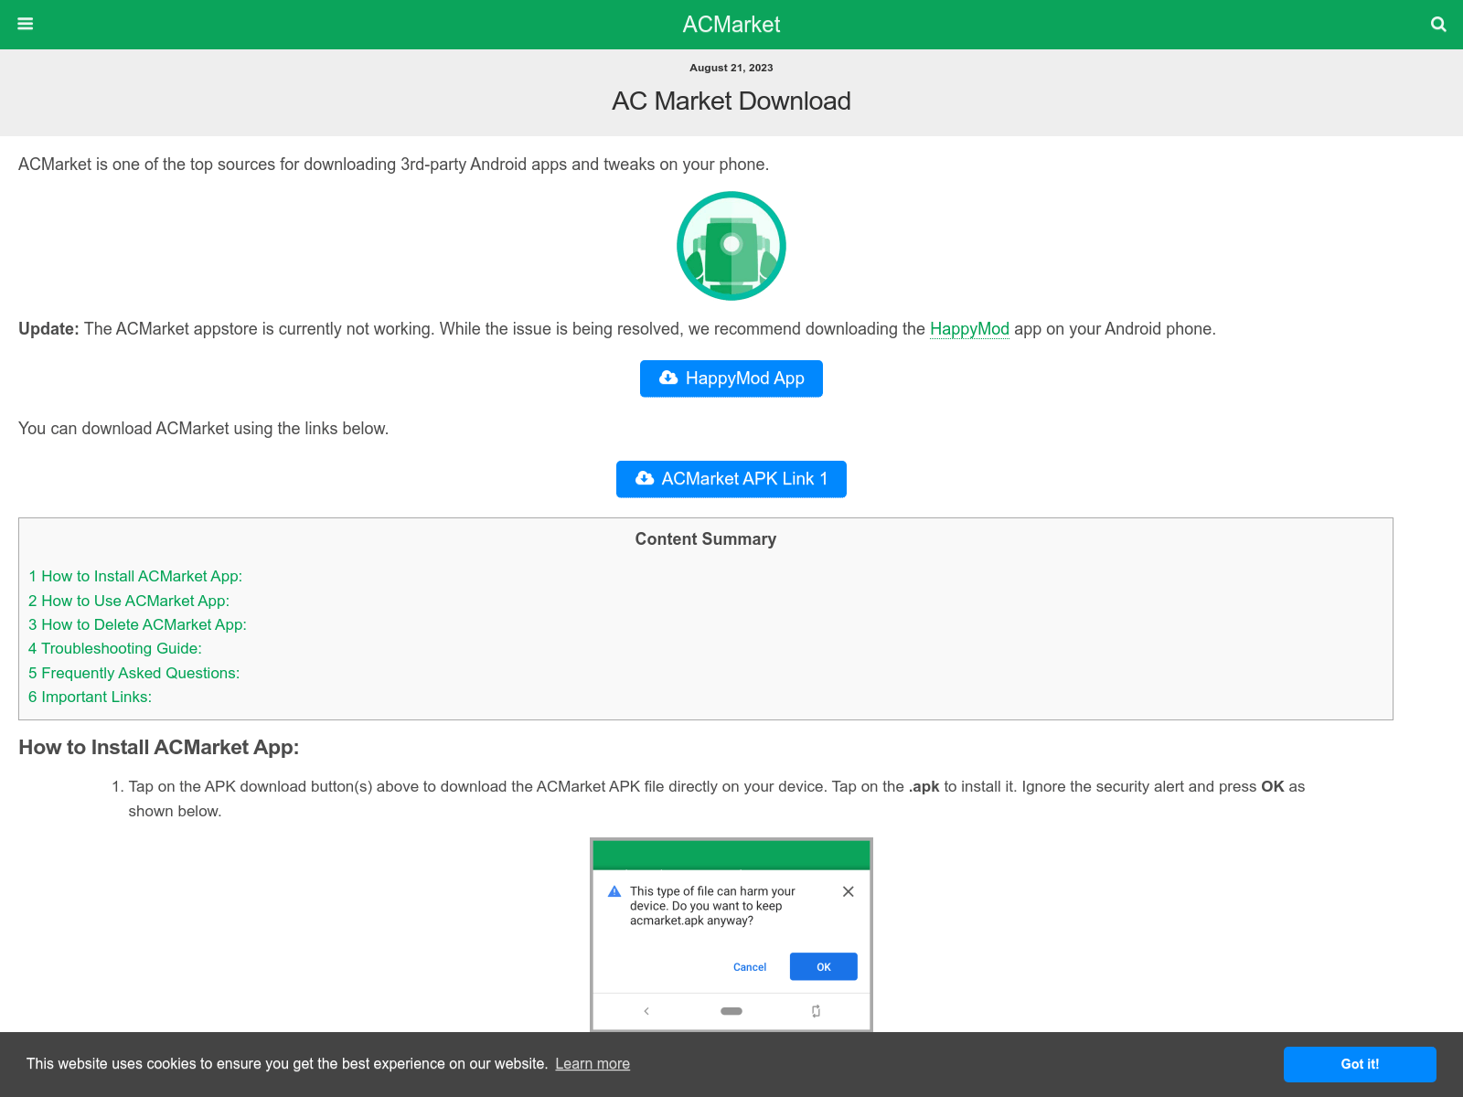
Task: Click the ACMarket round logo image
Action: pyautogui.click(x=731, y=246)
